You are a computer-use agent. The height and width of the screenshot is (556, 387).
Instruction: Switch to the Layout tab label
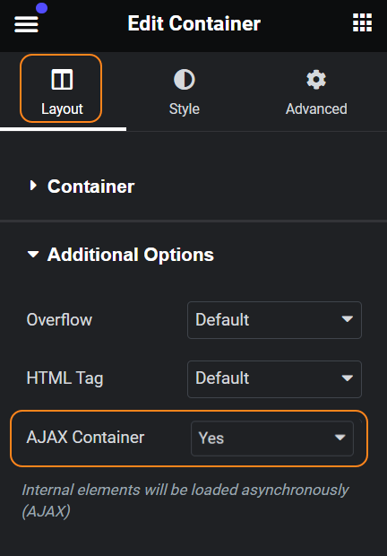coord(62,109)
